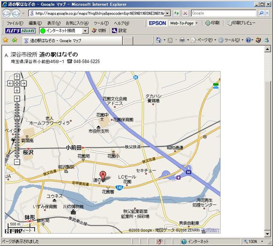Open the ファイル(F) menu
The width and height of the screenshot is (273, 246).
pyautogui.click(x=15, y=23)
